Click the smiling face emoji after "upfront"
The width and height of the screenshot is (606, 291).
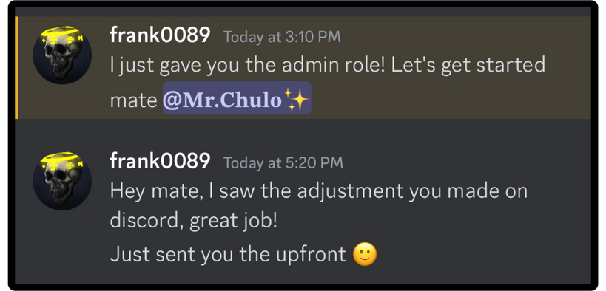[x=365, y=254]
